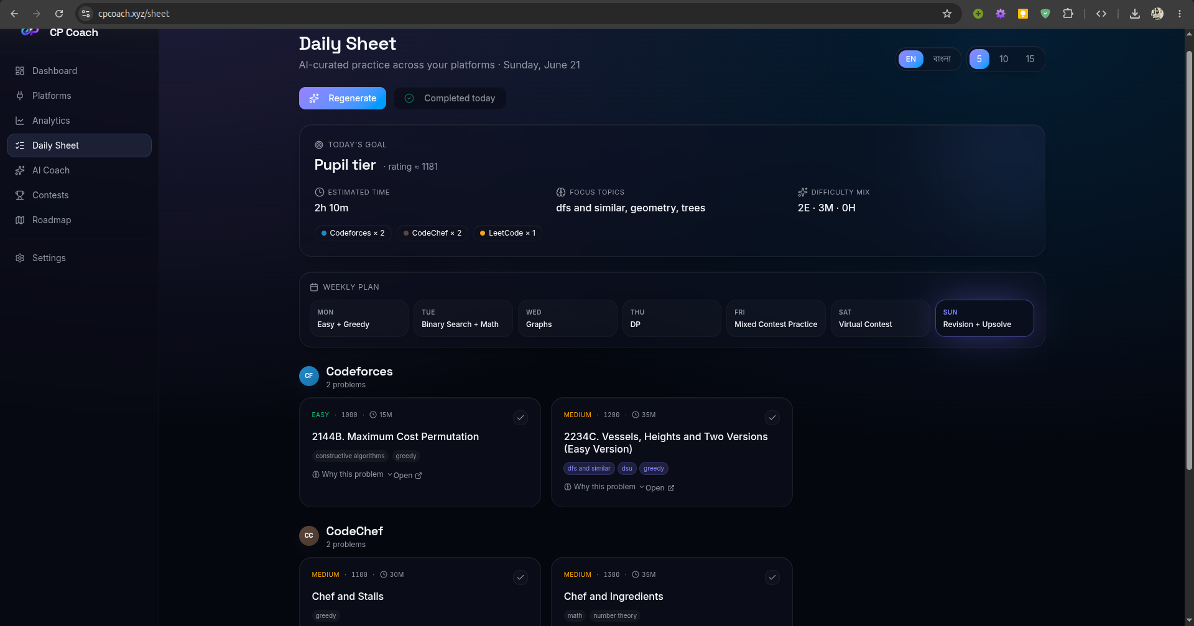1194x626 pixels.
Task: Click the Completed today button
Action: pyautogui.click(x=450, y=98)
